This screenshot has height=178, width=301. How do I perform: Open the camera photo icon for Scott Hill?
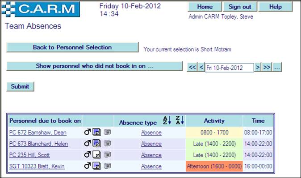106,155
